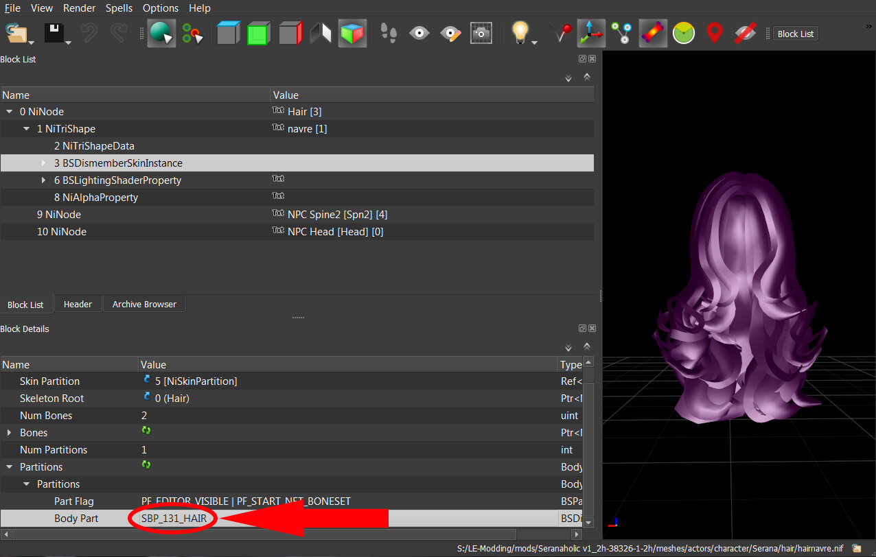Select the Num Bones value 2

point(144,416)
